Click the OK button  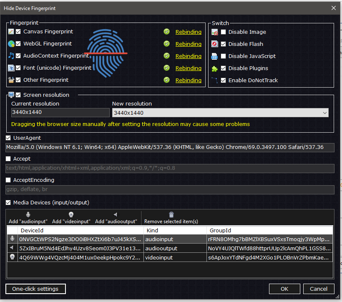pyautogui.click(x=284, y=289)
